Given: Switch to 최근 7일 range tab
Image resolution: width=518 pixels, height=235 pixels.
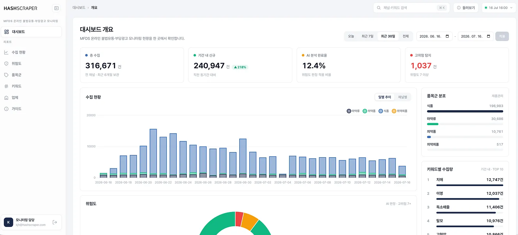Looking at the screenshot, I should click(x=367, y=36).
